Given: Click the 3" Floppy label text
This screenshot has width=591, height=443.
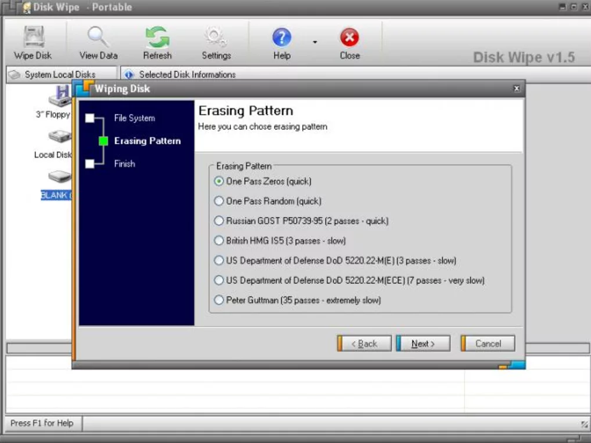Looking at the screenshot, I should coord(53,114).
